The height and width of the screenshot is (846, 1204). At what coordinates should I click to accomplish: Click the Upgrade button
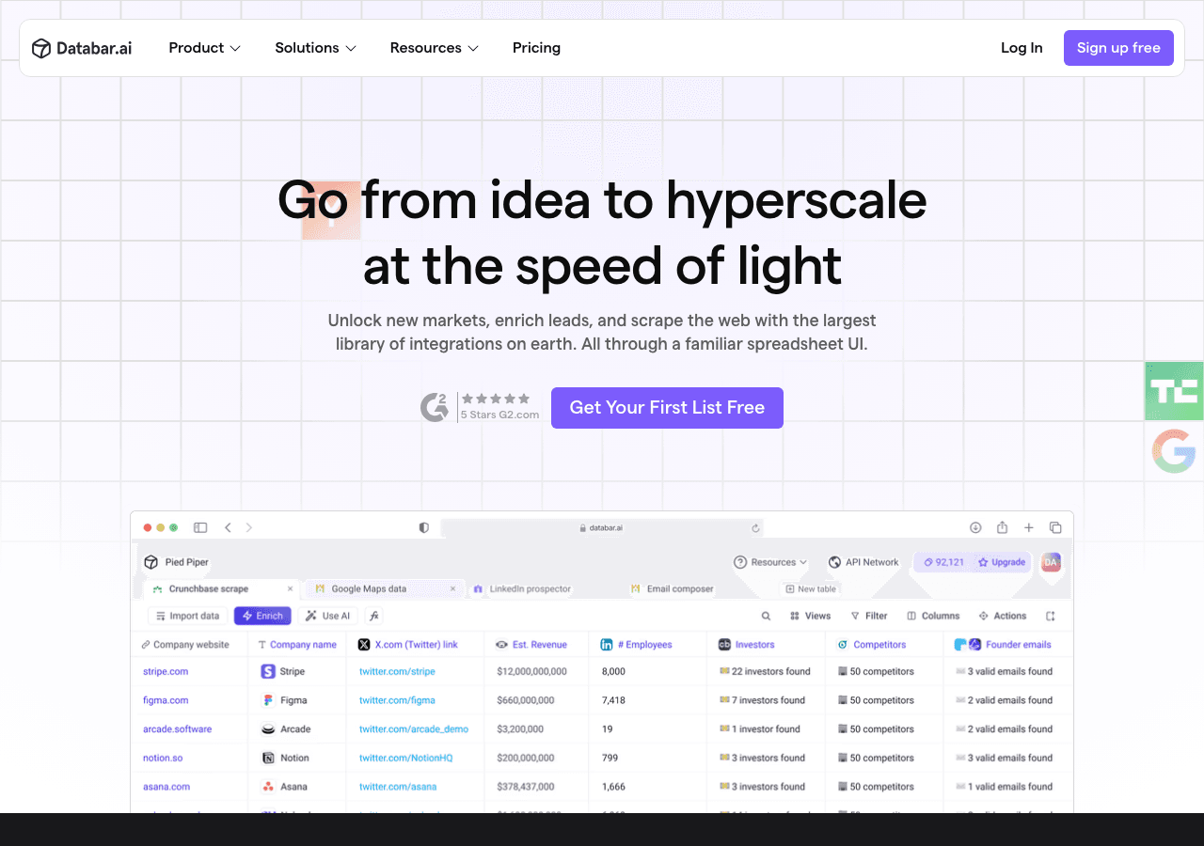tap(1002, 562)
